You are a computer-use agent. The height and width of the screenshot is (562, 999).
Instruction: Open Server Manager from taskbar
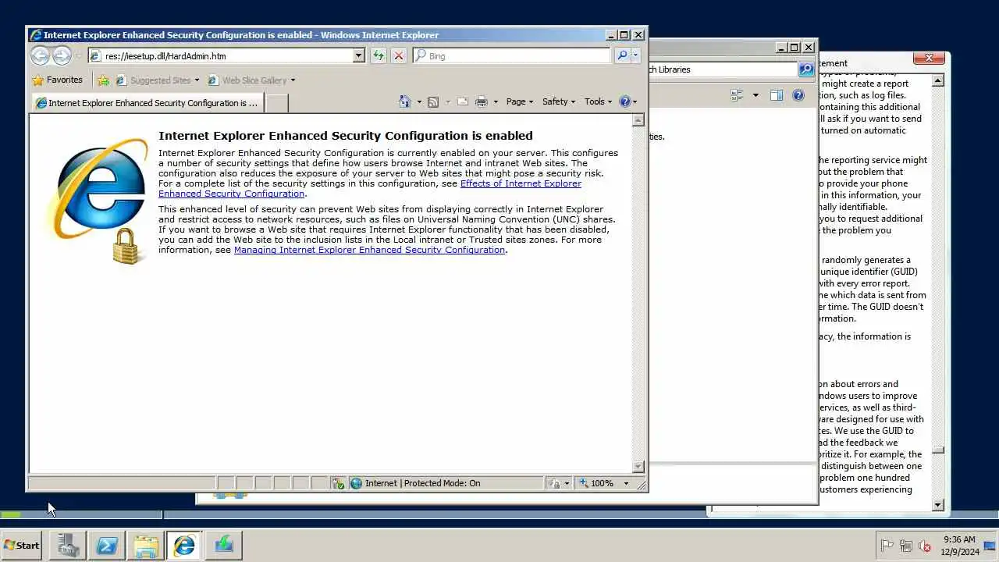(x=68, y=545)
